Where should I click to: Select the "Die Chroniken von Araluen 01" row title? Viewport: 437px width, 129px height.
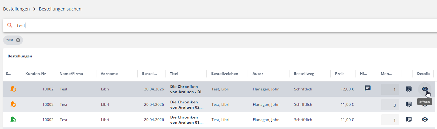pyautogui.click(x=187, y=120)
